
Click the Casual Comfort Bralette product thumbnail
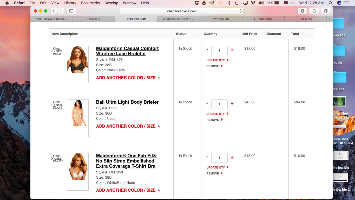tap(78, 65)
